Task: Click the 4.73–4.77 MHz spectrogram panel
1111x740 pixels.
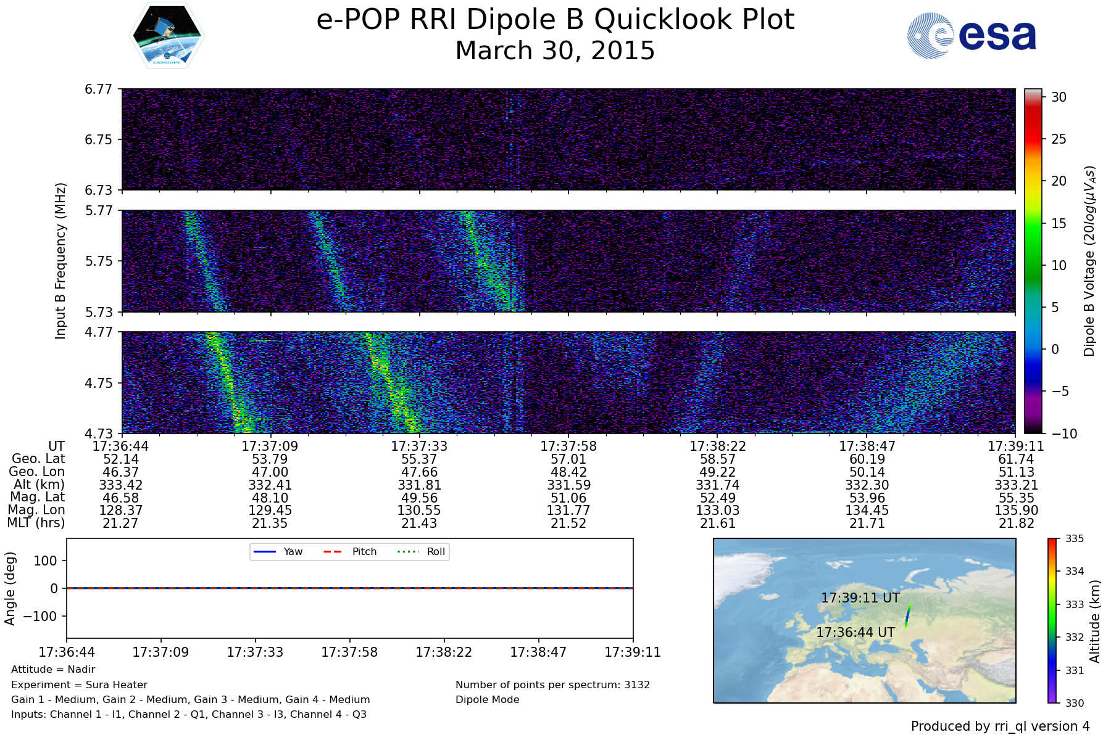Action: tap(568, 382)
